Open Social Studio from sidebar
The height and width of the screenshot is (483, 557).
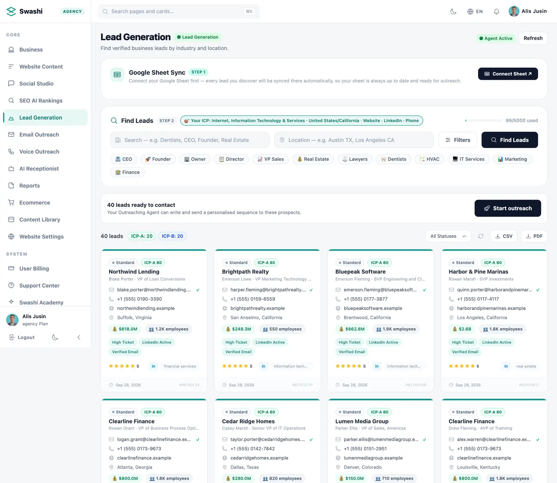(45, 83)
